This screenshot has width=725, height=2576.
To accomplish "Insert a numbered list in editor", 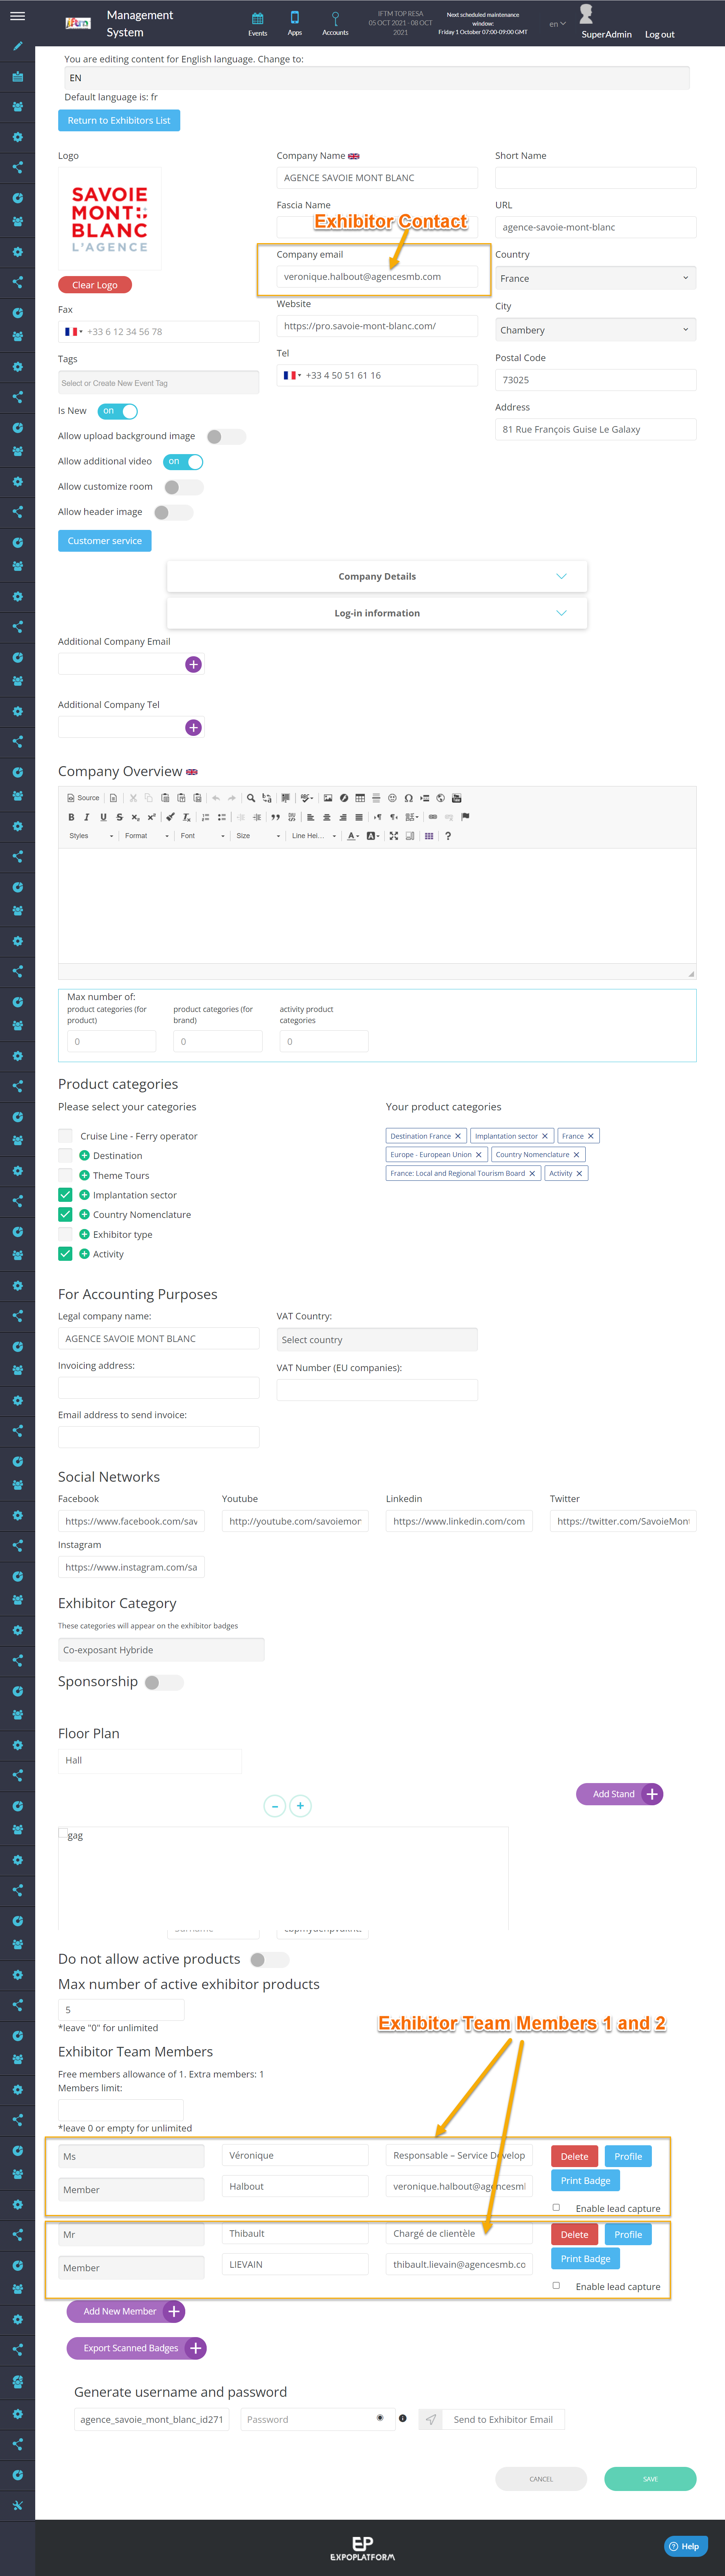I will point(206,817).
